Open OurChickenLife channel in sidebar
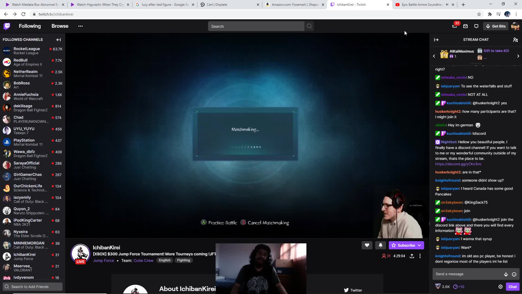The height and width of the screenshot is (294, 522). [33, 188]
